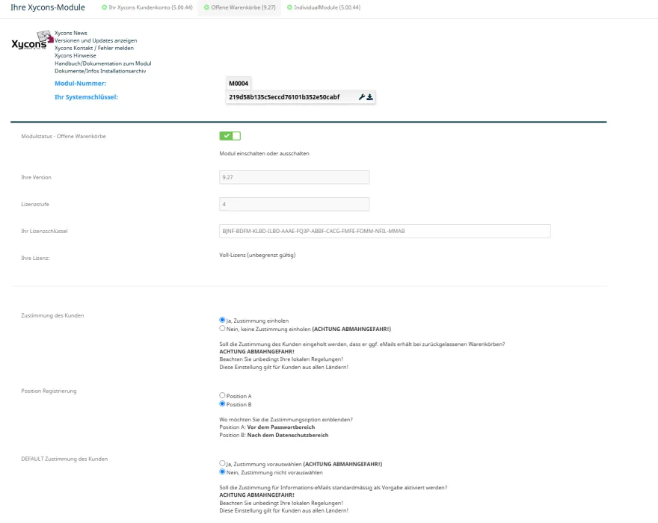The image size is (658, 523).
Task: Select 'Ja, Zustimmung vorauswählen' radio button
Action: (222, 463)
